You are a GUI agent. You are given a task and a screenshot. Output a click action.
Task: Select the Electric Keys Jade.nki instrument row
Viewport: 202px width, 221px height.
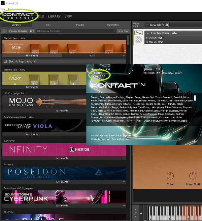click(x=64, y=61)
